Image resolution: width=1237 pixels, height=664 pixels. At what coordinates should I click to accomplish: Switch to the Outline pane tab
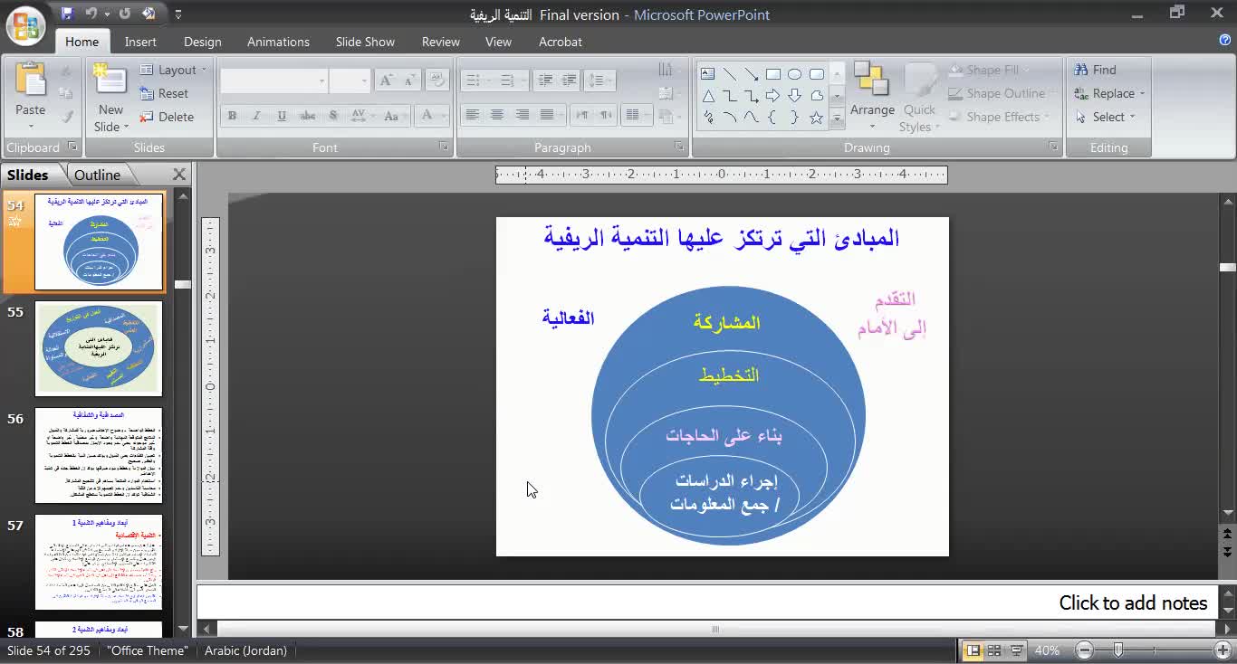[x=97, y=175]
